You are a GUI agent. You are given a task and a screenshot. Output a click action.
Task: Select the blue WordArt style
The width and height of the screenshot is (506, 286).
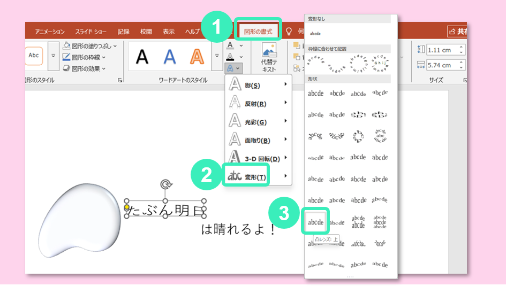(170, 56)
